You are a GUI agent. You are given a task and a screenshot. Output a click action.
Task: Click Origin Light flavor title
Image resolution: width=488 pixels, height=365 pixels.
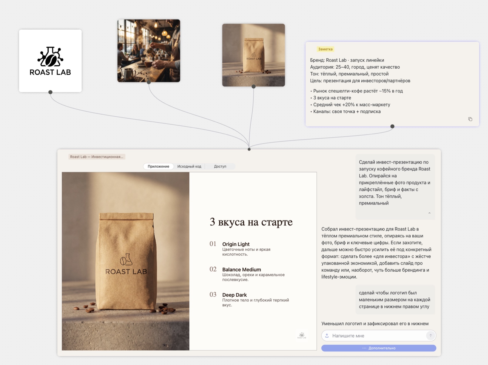tap(236, 244)
